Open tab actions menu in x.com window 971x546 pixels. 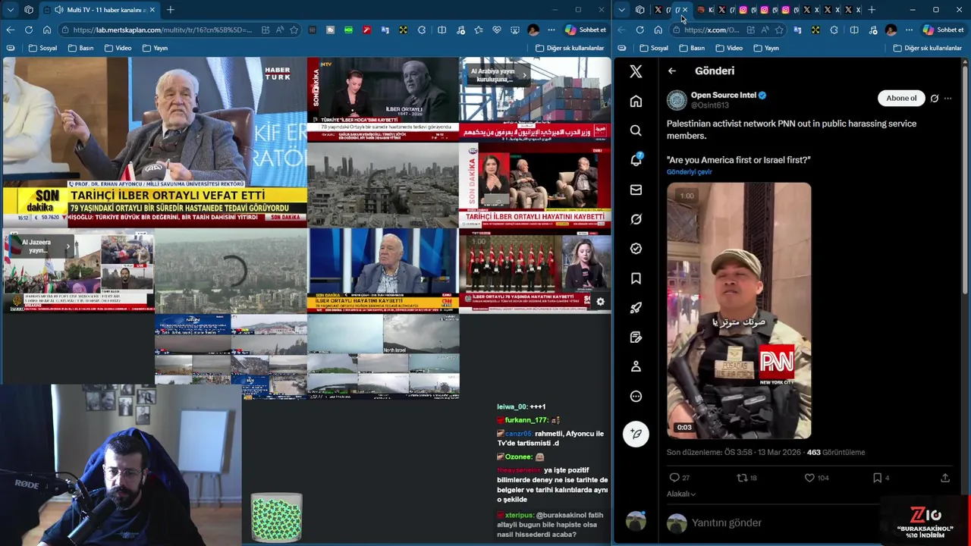[621, 10]
